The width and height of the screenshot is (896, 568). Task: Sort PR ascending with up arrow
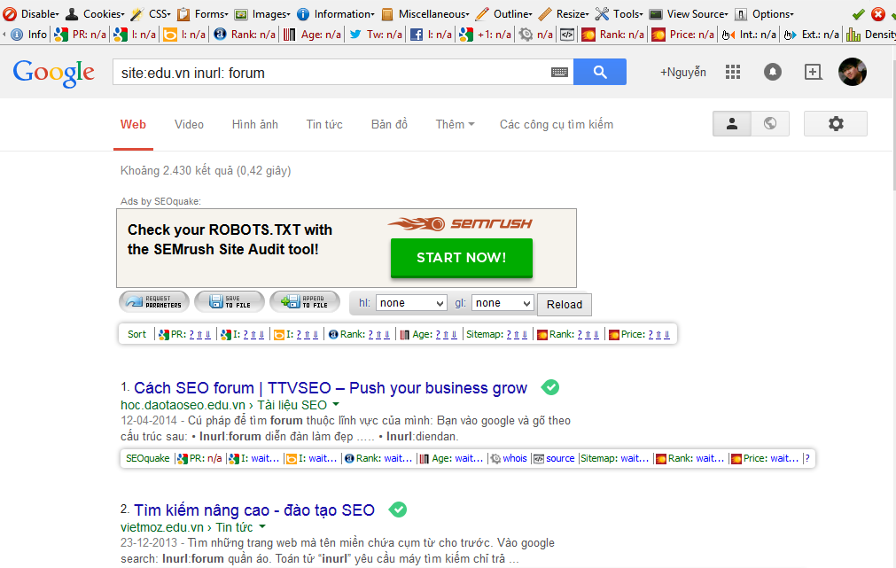pyautogui.click(x=199, y=335)
